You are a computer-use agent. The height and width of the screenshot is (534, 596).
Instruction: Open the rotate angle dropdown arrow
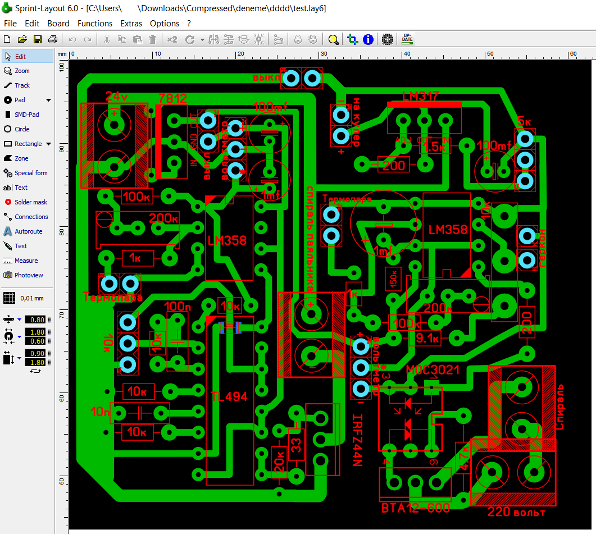[202, 39]
